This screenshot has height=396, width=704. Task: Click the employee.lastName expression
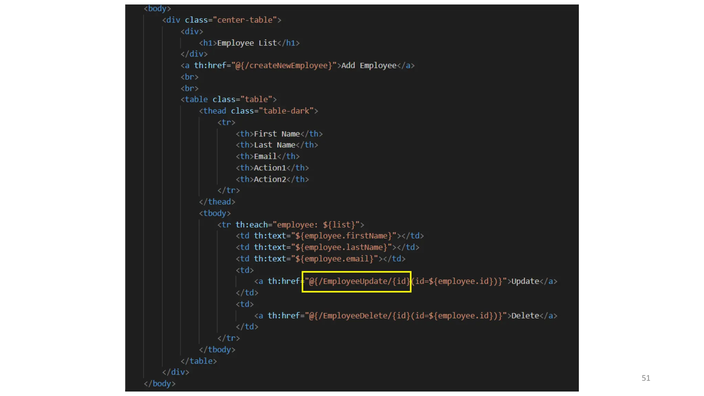pos(341,247)
